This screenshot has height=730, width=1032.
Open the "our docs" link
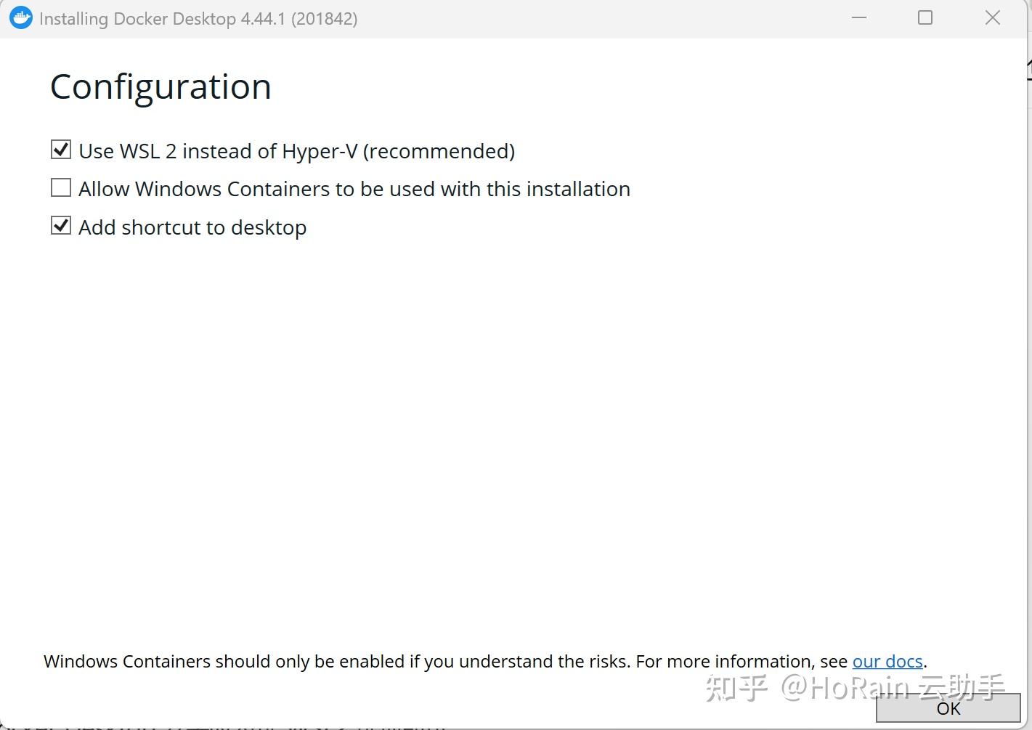point(887,661)
